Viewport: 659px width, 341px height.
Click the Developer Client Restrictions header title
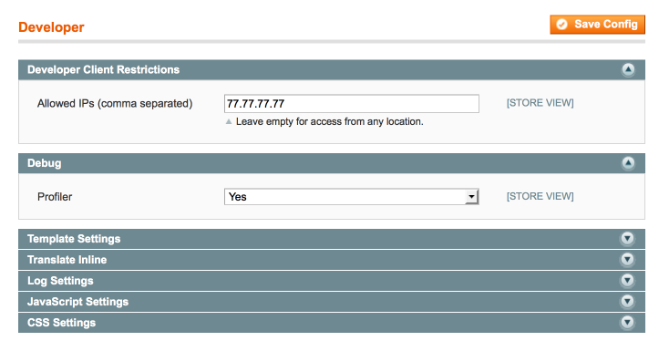[103, 70]
